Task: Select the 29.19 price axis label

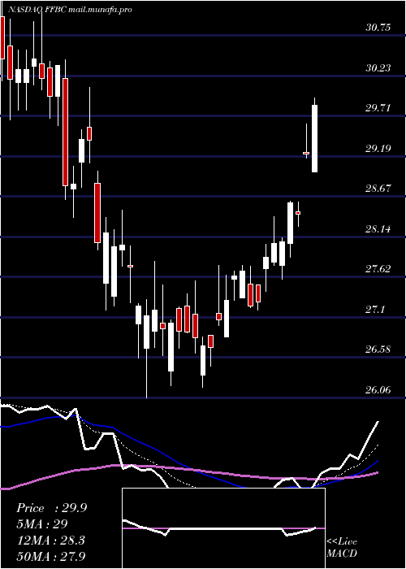Action: coord(378,148)
